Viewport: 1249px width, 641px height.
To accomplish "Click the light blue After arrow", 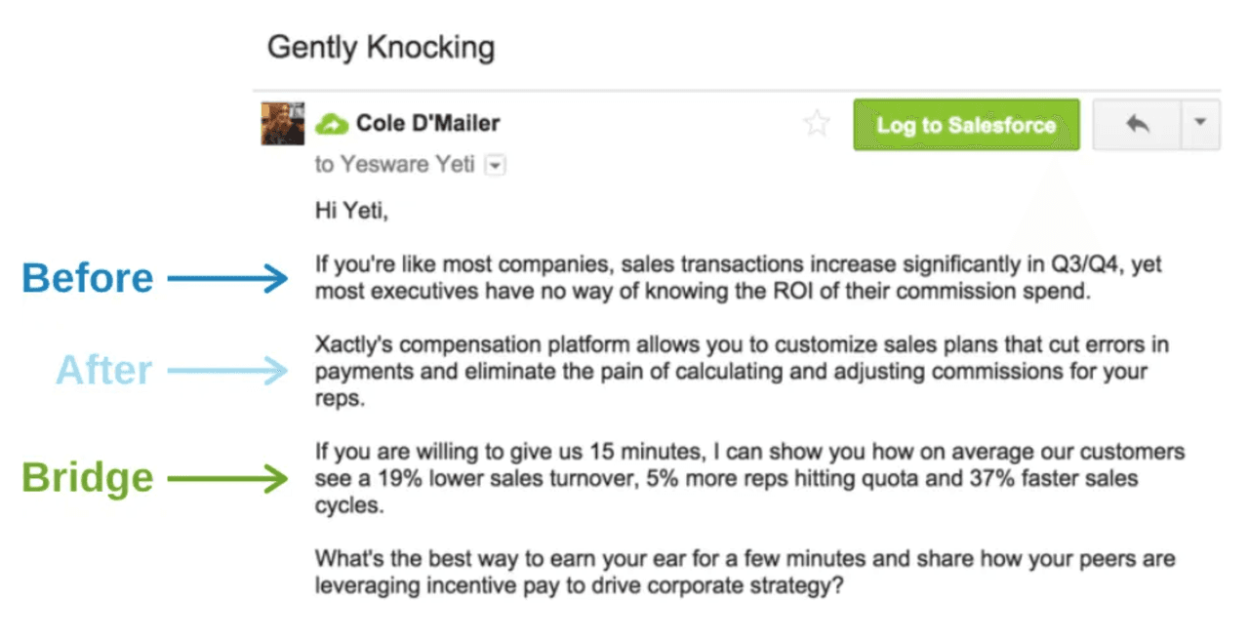I will tap(228, 371).
